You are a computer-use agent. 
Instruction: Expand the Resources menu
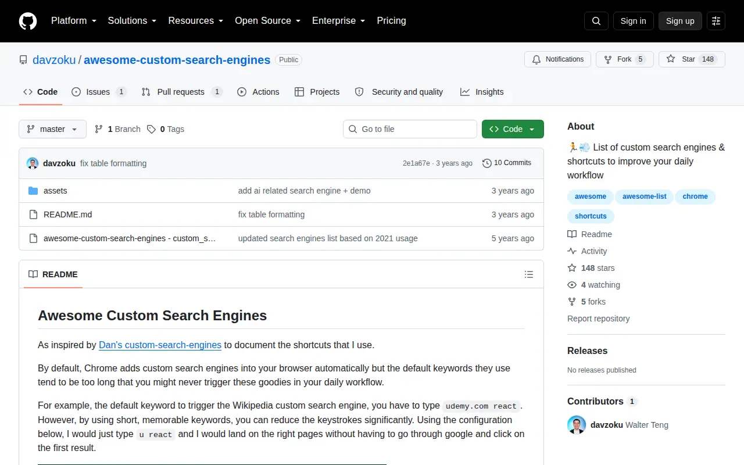[x=196, y=21]
